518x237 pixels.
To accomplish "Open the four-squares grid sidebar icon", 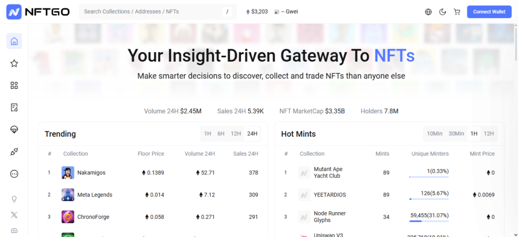I will (14, 86).
